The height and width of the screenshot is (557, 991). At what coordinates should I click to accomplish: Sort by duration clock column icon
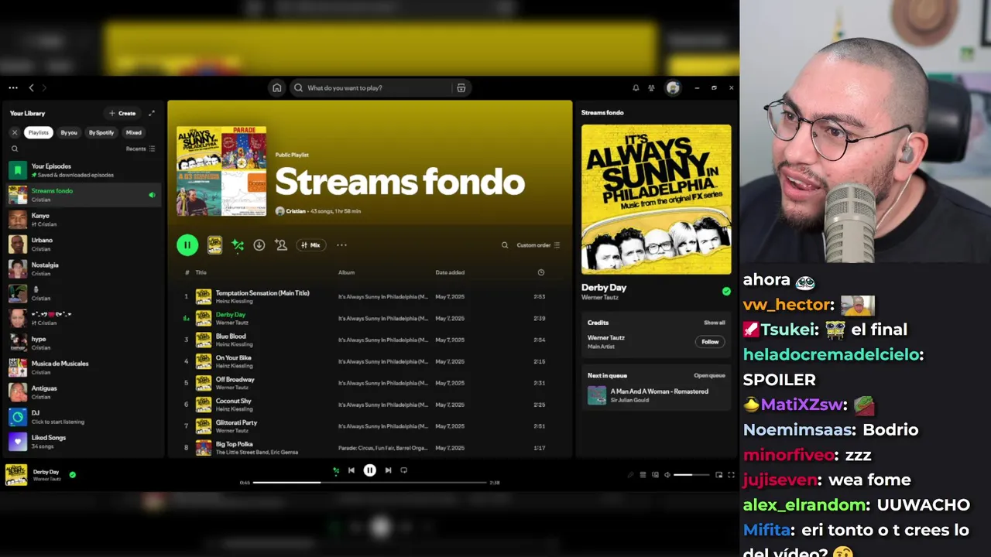[x=541, y=272]
